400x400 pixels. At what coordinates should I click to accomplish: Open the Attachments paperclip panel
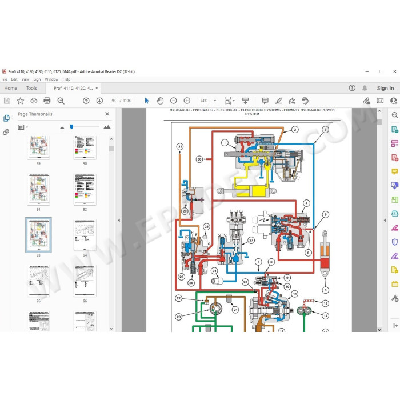(x=6, y=132)
